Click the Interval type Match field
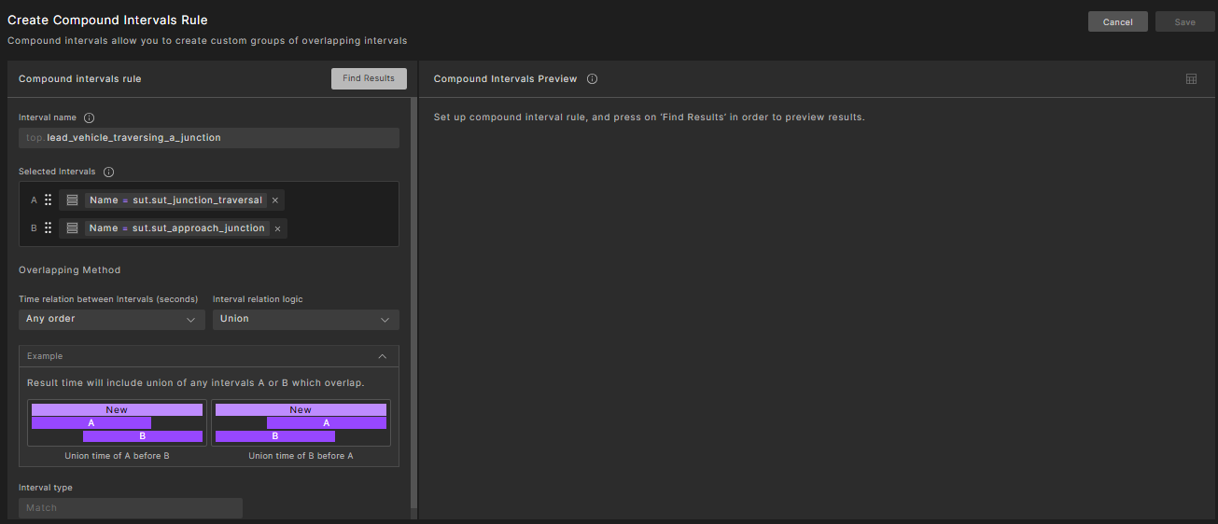This screenshot has height=524, width=1218. pos(130,508)
